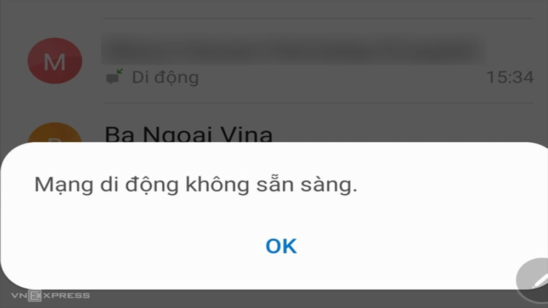Screen dimensions: 548x308
Task: Tap the OK button in the dialog
Action: tap(281, 246)
